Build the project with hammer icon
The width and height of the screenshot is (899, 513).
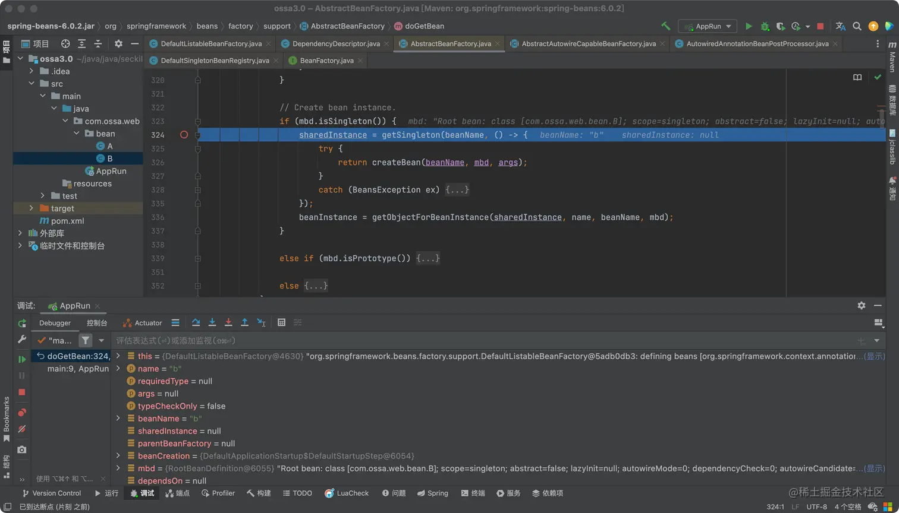coord(665,26)
